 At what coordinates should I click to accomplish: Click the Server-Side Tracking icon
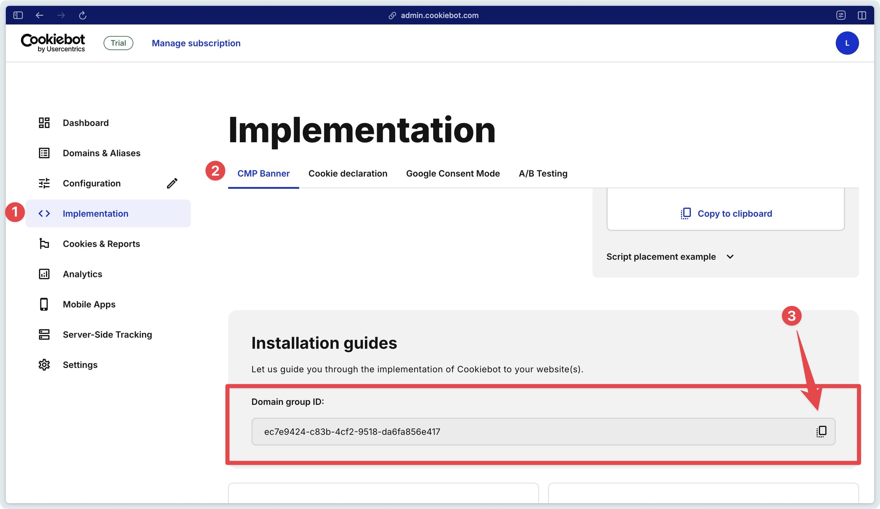(x=44, y=334)
